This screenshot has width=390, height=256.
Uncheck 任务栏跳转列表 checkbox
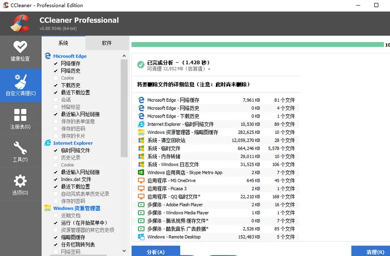[56, 244]
